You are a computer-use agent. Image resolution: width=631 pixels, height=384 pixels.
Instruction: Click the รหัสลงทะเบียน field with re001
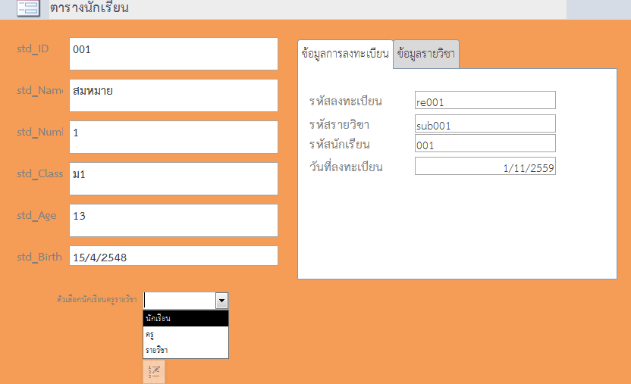pyautogui.click(x=485, y=101)
